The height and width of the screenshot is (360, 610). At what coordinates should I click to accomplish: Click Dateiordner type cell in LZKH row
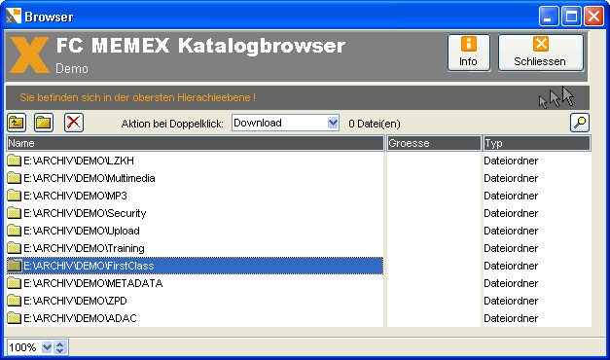[x=511, y=161]
